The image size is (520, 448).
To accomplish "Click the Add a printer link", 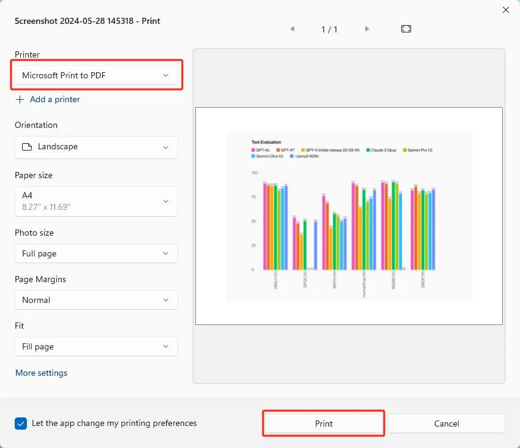I will click(x=54, y=100).
